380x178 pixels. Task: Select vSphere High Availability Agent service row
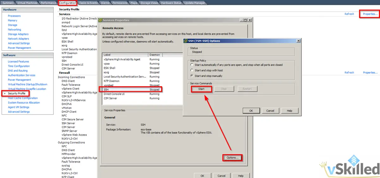(x=142, y=60)
